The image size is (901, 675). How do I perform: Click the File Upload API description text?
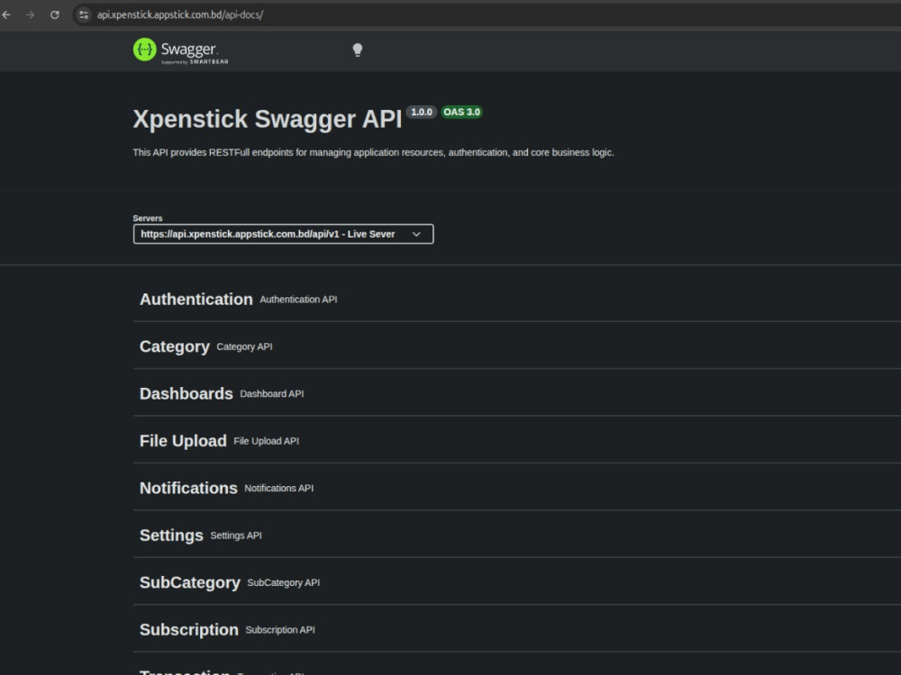[x=266, y=441]
